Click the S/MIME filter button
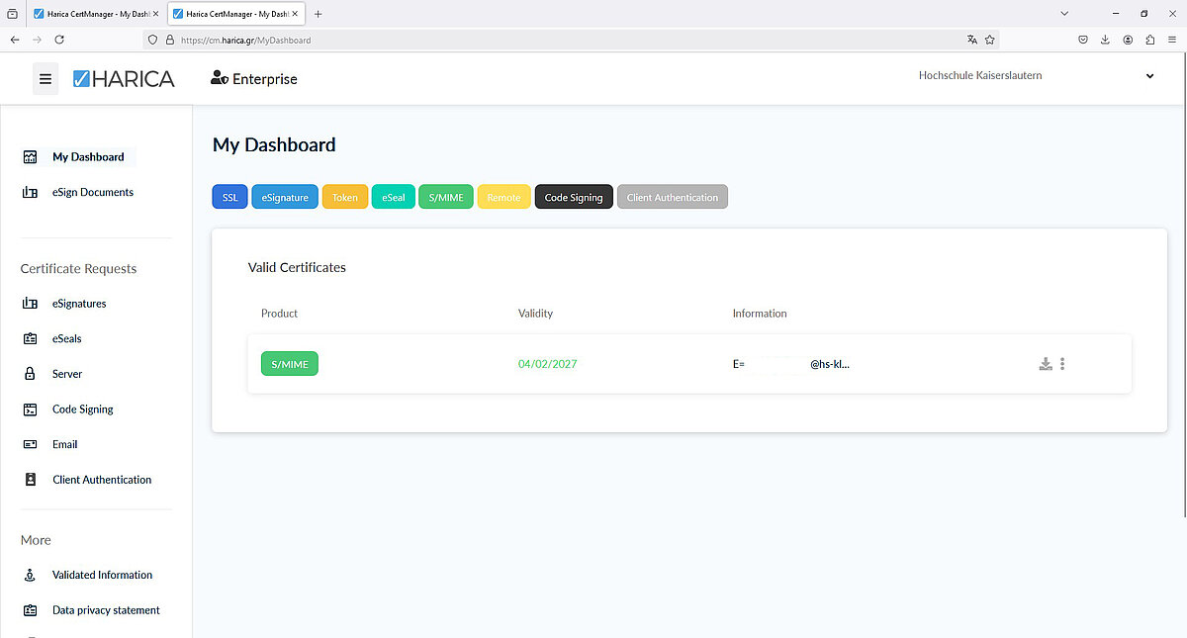This screenshot has height=638, width=1187. [446, 197]
